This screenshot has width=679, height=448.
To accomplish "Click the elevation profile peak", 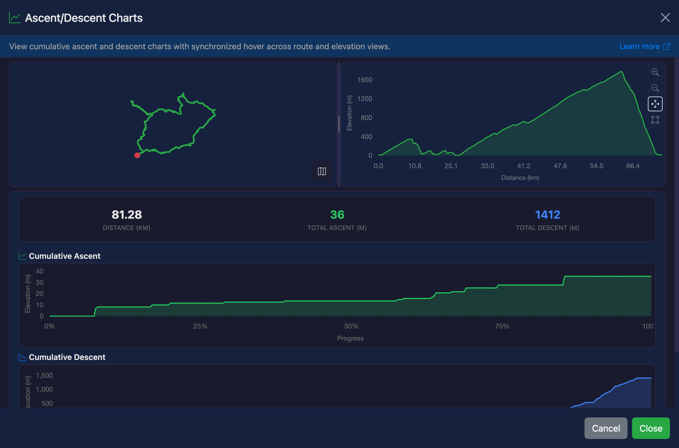I will (621, 71).
